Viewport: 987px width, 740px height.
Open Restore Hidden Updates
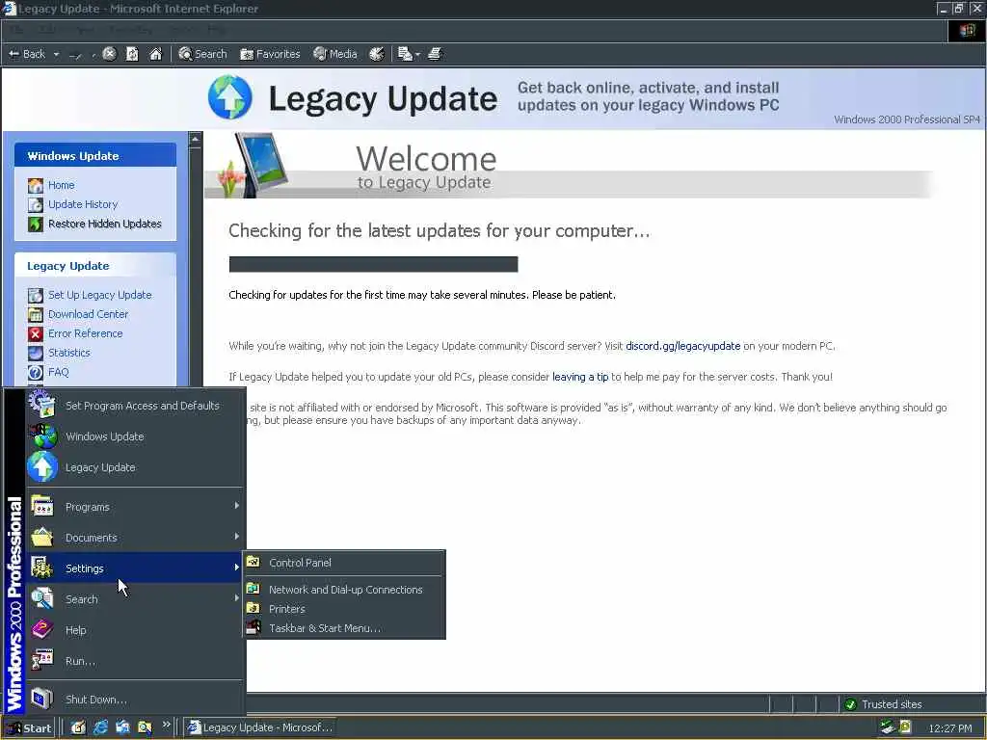coord(104,224)
